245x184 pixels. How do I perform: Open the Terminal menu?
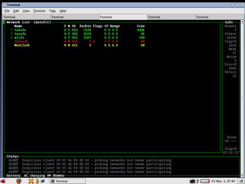tap(39, 11)
